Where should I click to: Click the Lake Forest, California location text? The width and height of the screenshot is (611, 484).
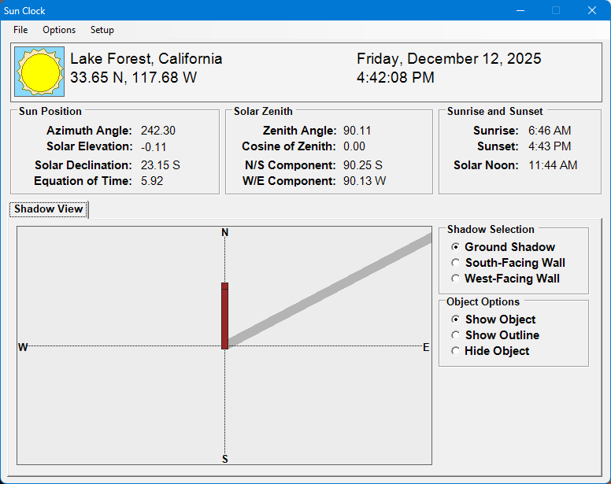coord(146,59)
